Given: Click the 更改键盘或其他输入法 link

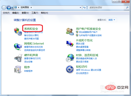Looking at the screenshot, I should click(x=86, y=58).
